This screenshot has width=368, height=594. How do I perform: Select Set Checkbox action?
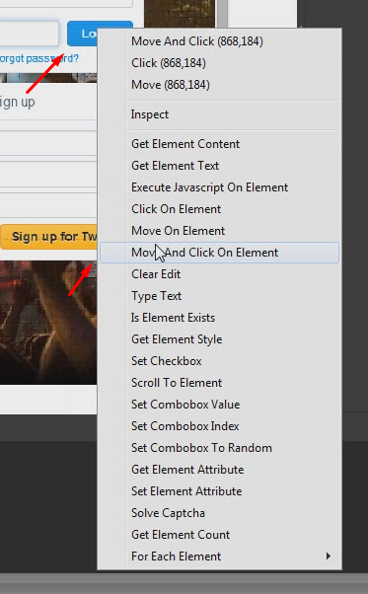(220, 361)
